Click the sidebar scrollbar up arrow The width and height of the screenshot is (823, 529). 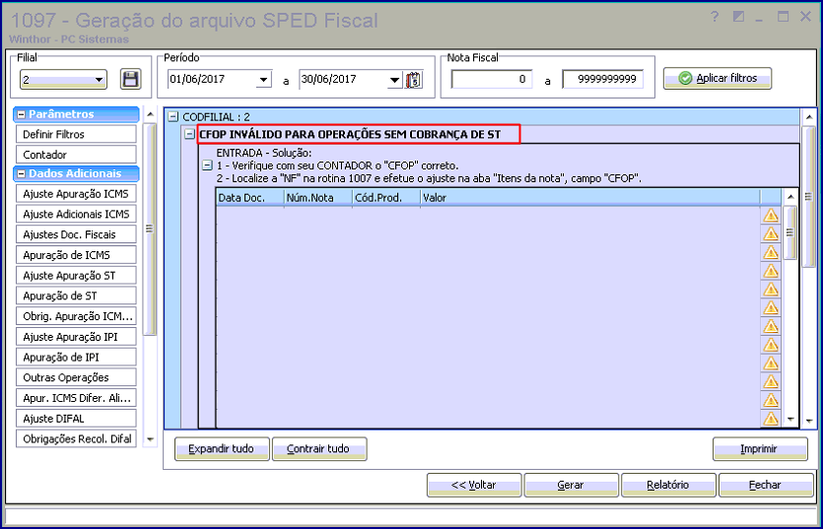point(150,114)
